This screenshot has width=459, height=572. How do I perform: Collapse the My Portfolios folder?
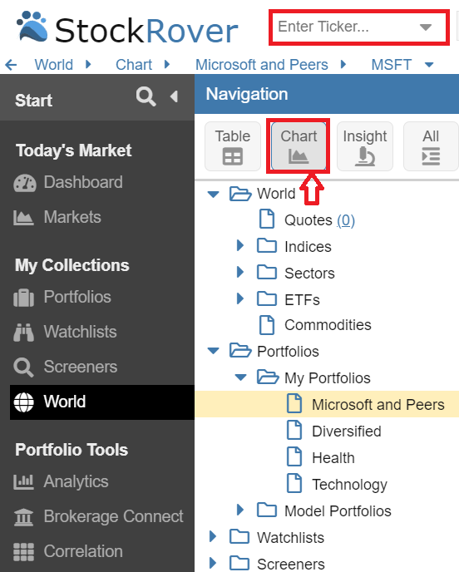click(x=241, y=377)
